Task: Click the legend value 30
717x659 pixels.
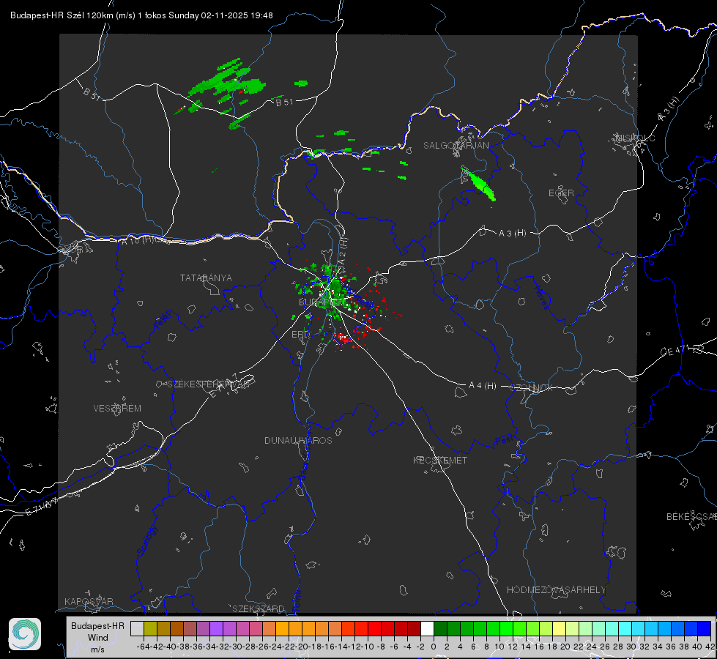Action: 631,647
